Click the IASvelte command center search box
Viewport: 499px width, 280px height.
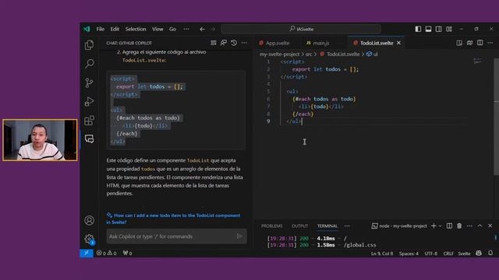(x=301, y=29)
